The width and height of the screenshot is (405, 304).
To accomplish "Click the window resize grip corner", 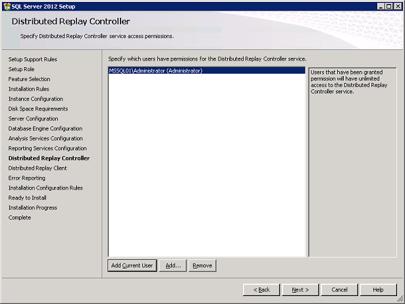I will (400, 299).
